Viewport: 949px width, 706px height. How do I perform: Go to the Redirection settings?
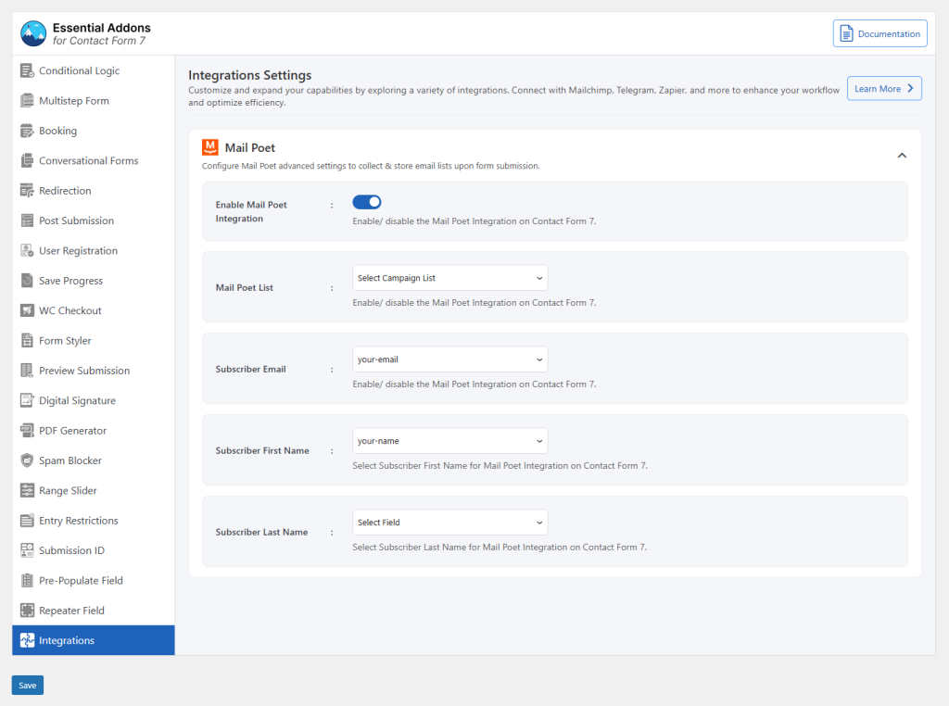pyautogui.click(x=94, y=191)
